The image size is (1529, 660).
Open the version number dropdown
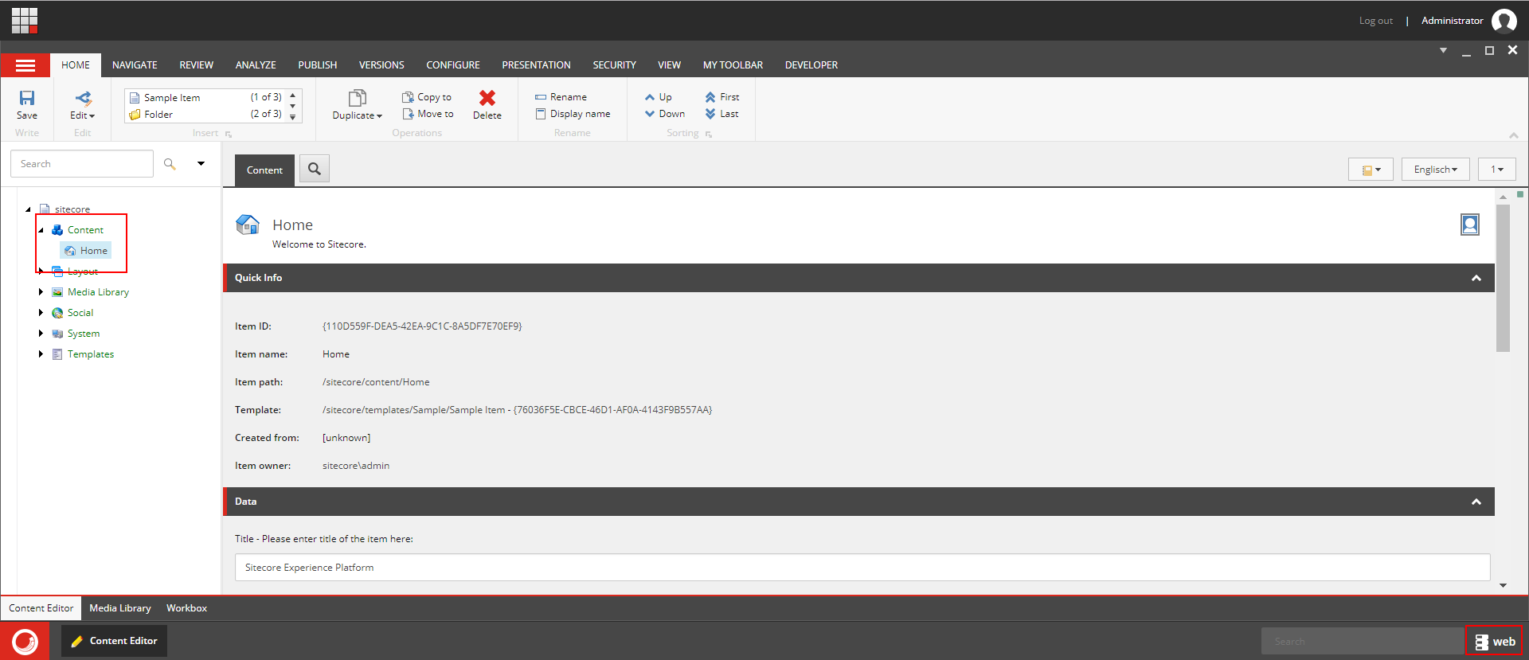[1497, 170]
